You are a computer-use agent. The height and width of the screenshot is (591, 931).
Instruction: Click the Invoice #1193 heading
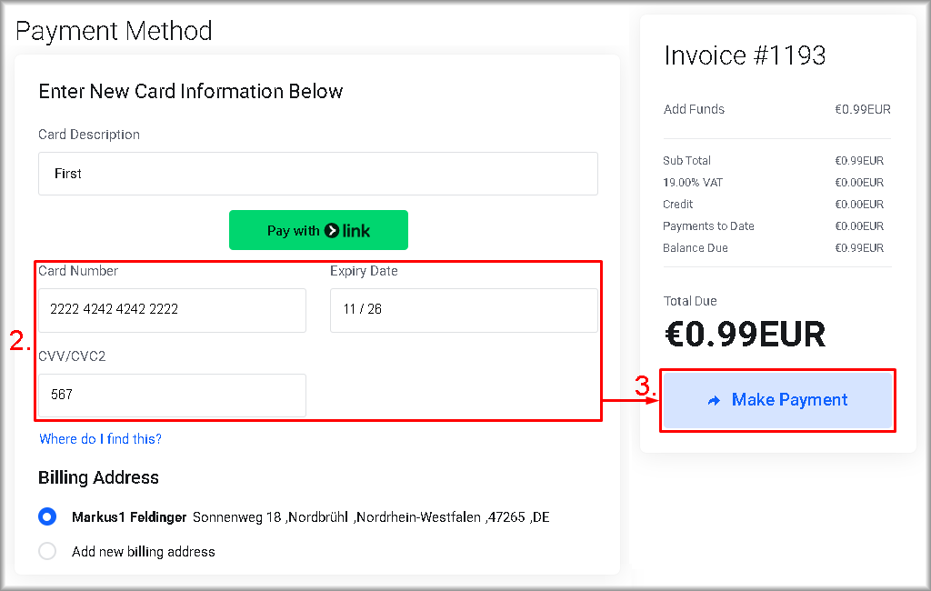pos(745,55)
